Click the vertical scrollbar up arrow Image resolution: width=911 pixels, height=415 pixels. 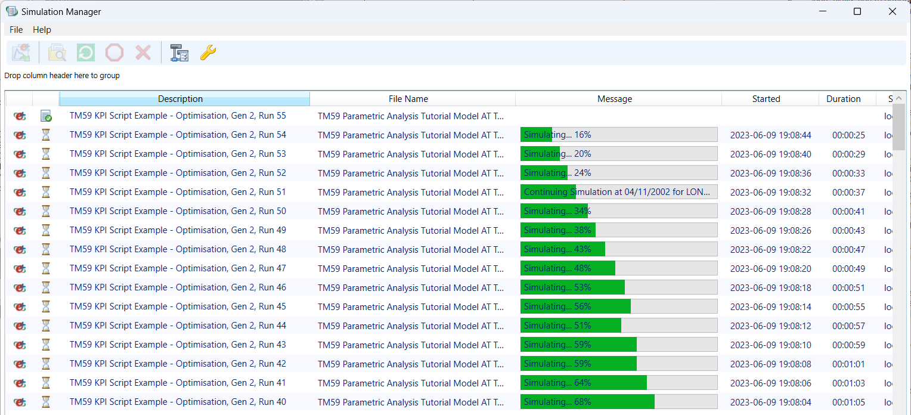pos(900,98)
